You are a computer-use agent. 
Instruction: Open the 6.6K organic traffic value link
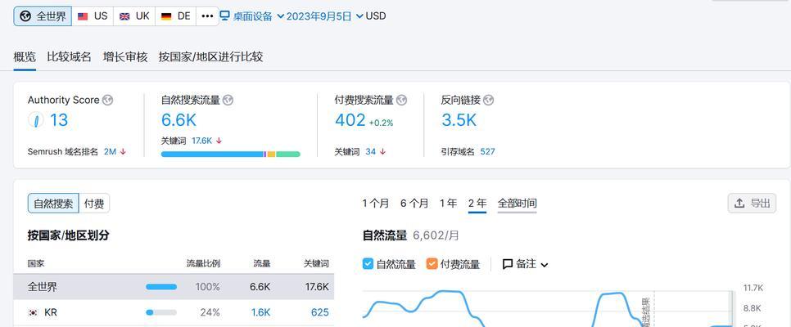pos(179,120)
